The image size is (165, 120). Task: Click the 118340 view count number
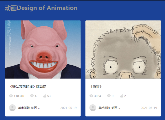point(19,96)
